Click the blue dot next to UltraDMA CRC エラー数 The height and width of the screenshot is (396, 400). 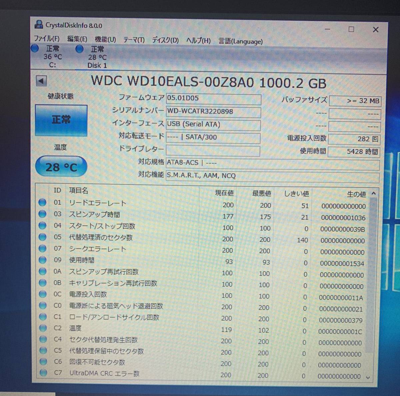tap(43, 373)
